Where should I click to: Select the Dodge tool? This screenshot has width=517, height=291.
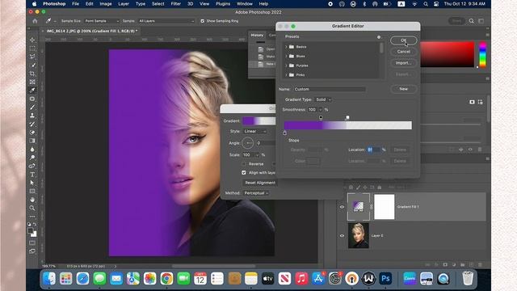coord(32,158)
